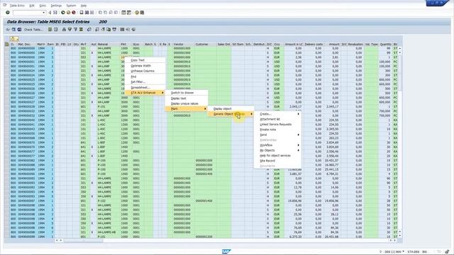The width and height of the screenshot is (454, 255).
Task: Choose Optimize Width from context menu
Action: [145, 66]
